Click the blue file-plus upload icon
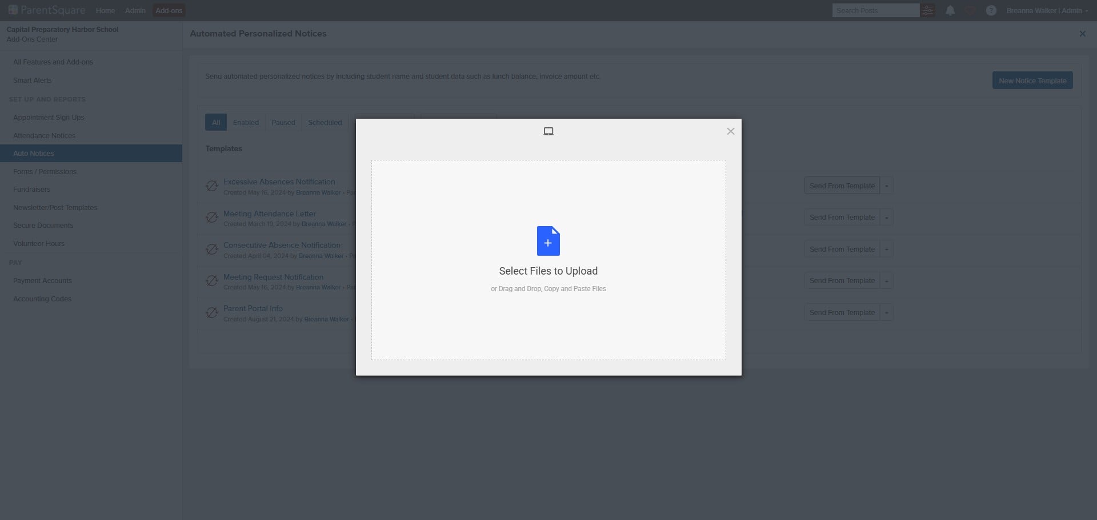 coord(548,241)
